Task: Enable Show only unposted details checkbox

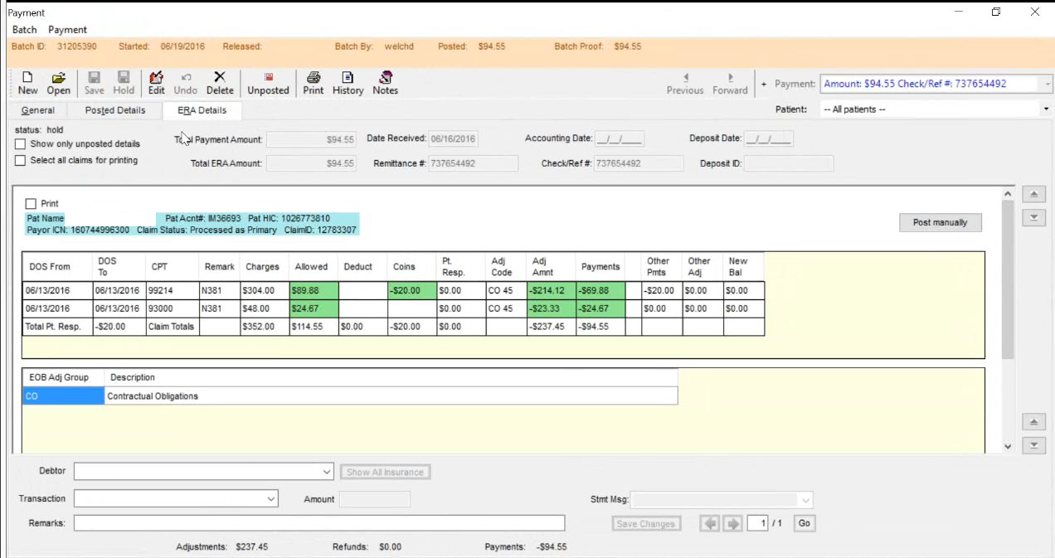Action: pos(21,144)
